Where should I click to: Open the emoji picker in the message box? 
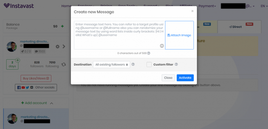[x=162, y=46]
